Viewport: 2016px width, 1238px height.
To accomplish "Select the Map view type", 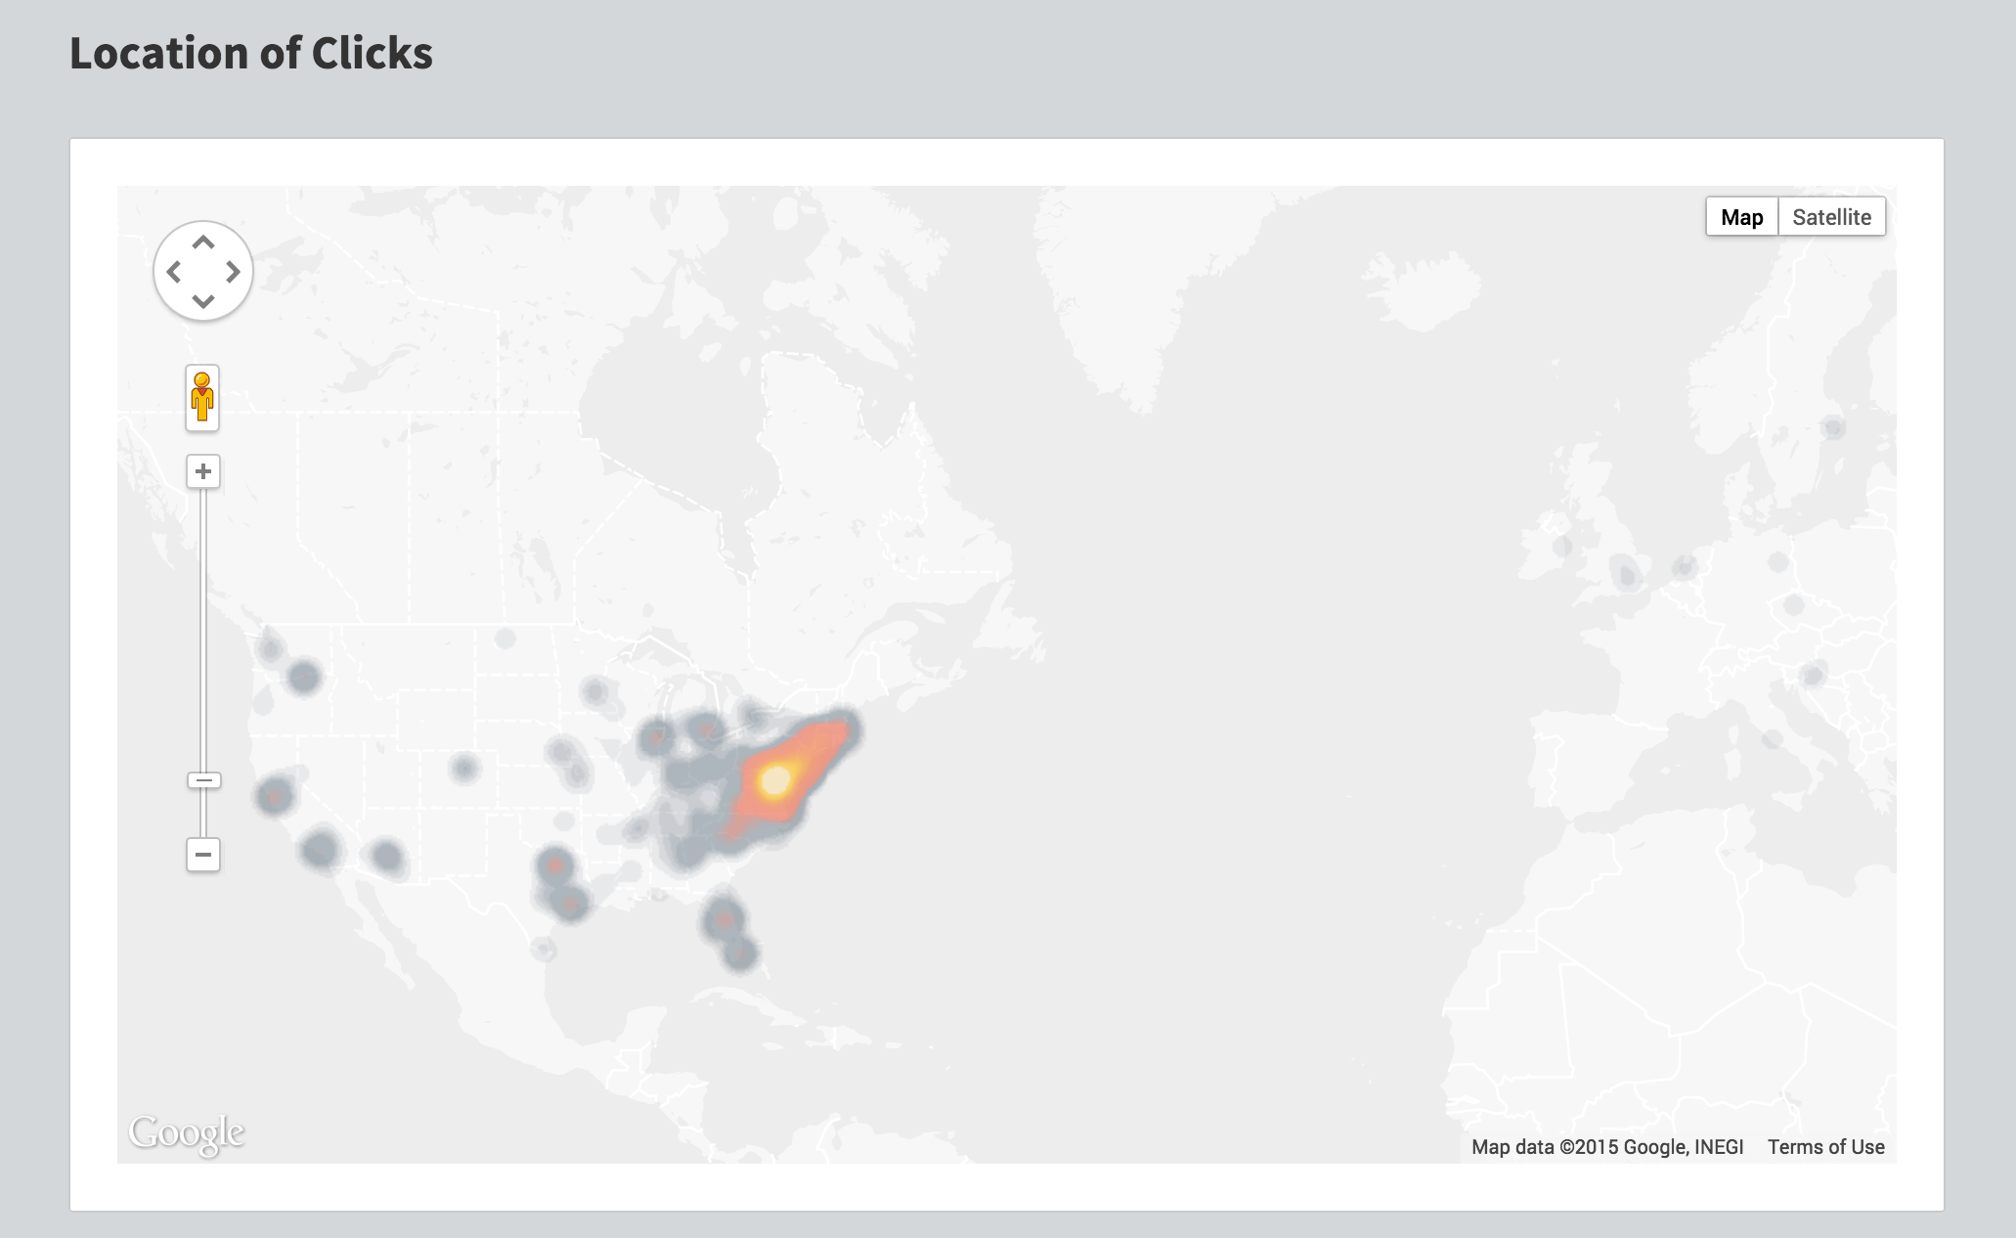I will point(1741,217).
